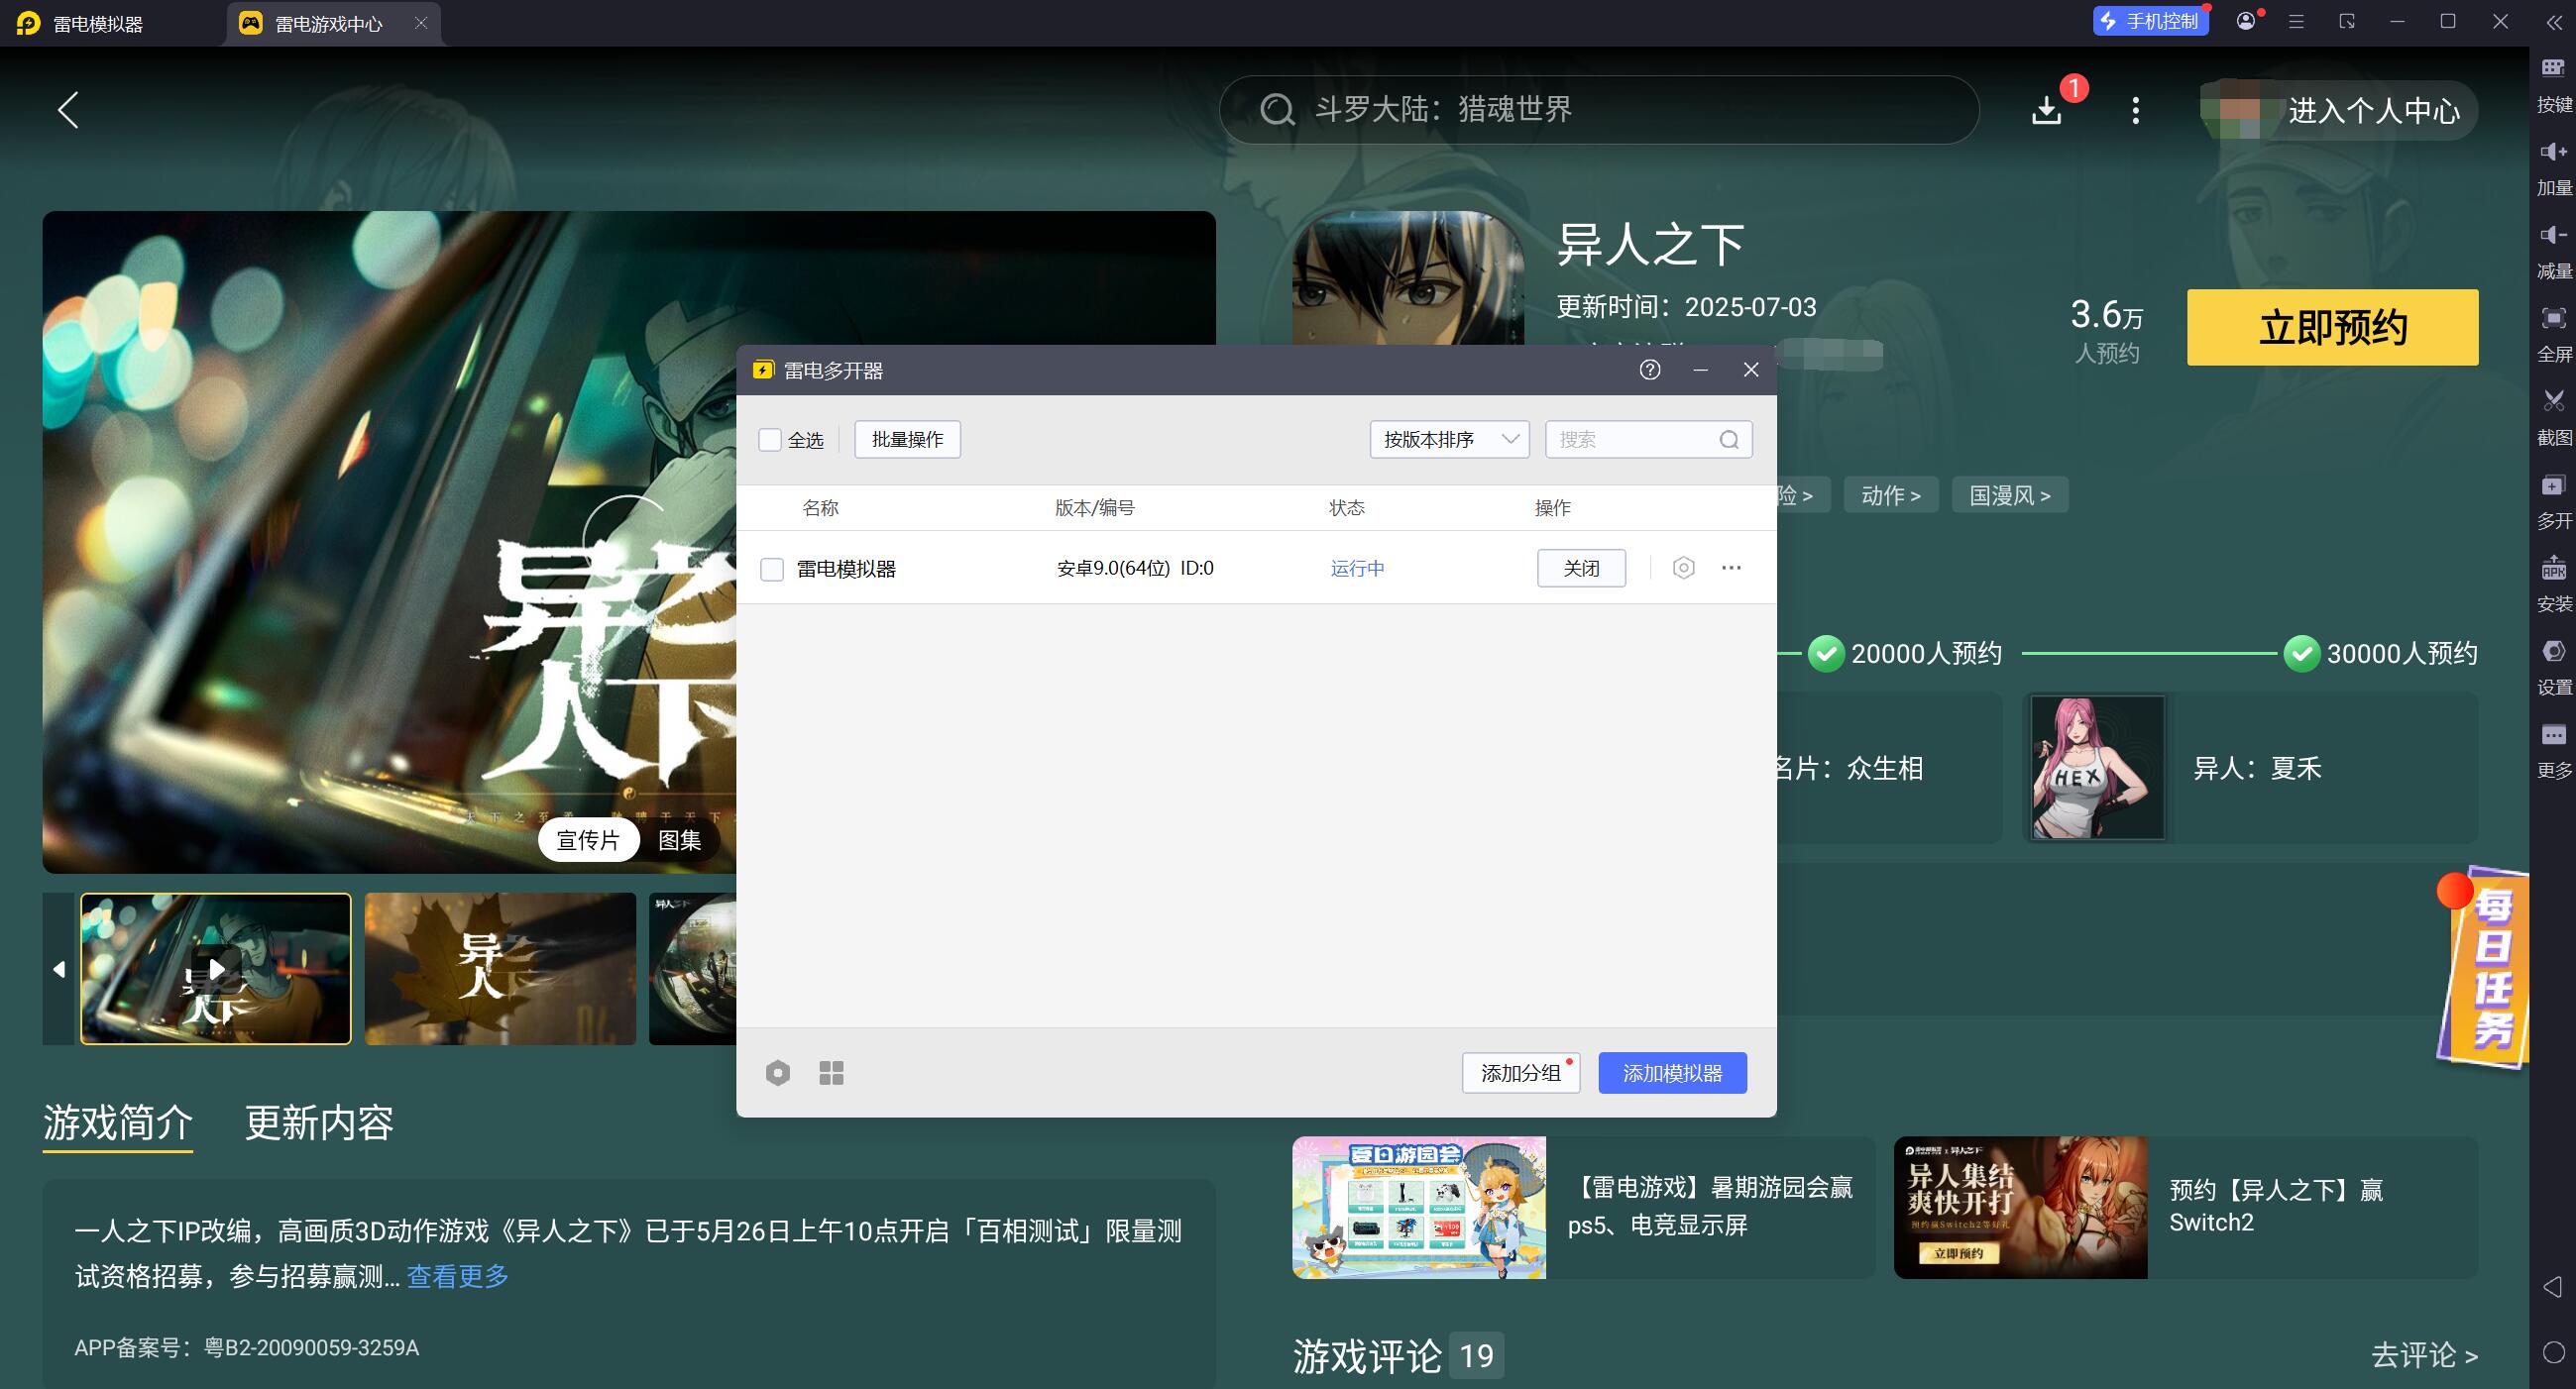Open the three-dot more options for emulator row

[x=1731, y=568]
